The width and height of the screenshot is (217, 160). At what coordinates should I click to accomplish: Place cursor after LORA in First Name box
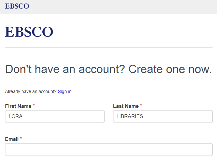pyautogui.click(x=23, y=117)
